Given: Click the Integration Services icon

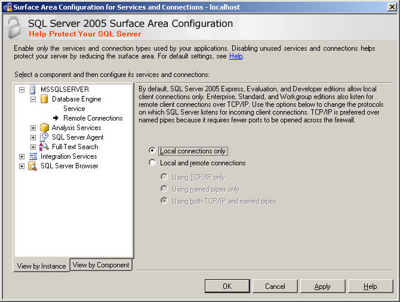Looking at the screenshot, I should point(33,156).
